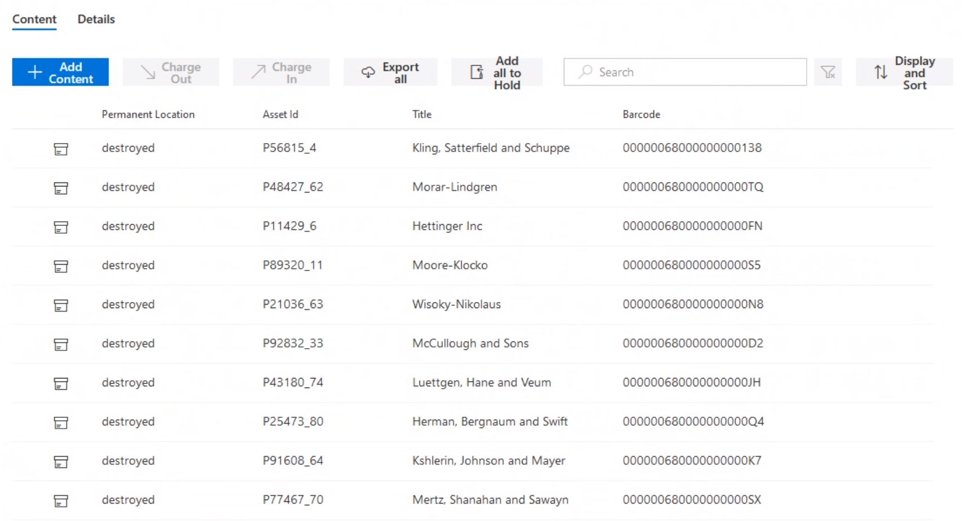Click Add all to Hold
The width and height of the screenshot is (964, 521).
(x=497, y=72)
